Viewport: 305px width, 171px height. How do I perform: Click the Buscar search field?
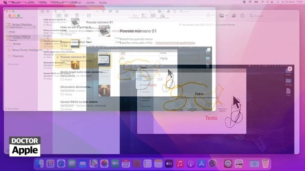click(x=272, y=16)
